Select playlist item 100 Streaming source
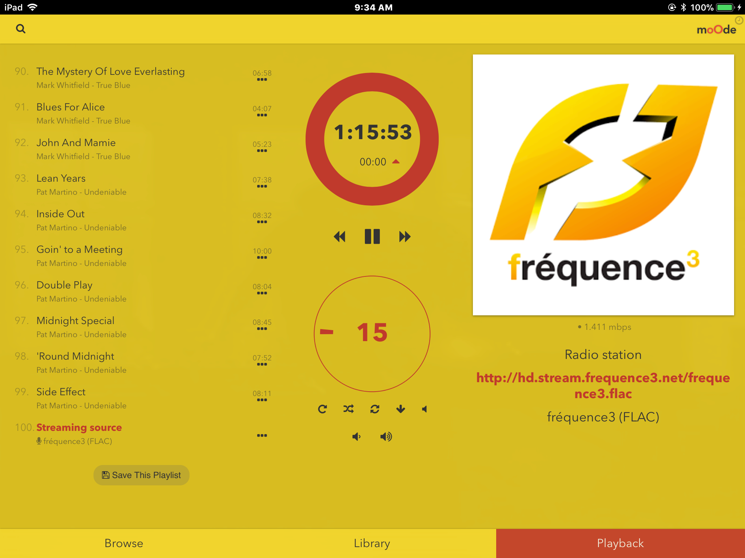 [79, 428]
